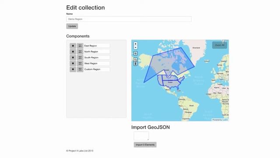Zoom out on the map
This screenshot has width=280, height=158.
point(136,47)
